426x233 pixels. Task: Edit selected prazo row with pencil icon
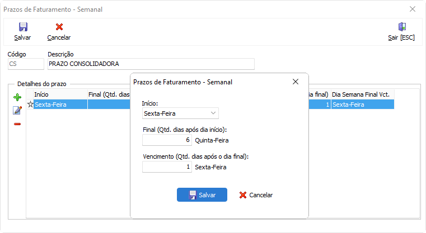click(x=17, y=110)
